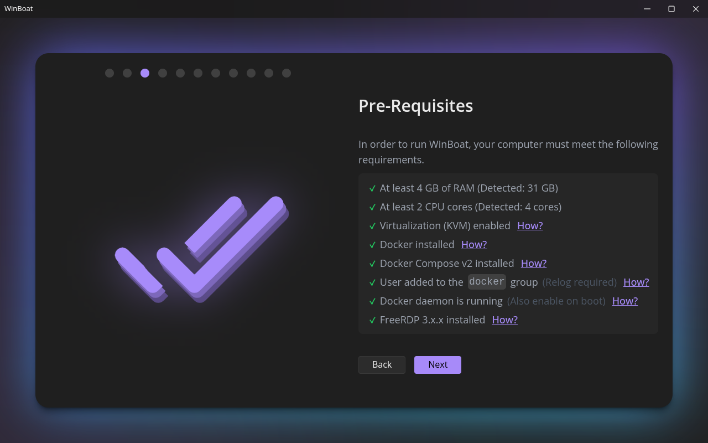The image size is (708, 443).
Task: Click the Next button
Action: tap(438, 364)
